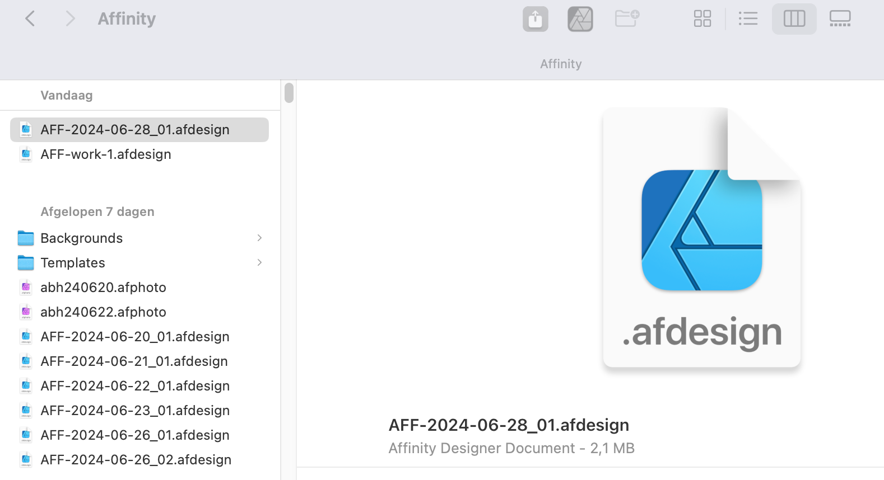Click Affinity Designer Document - 2,1 MB text
This screenshot has width=884, height=480.
tap(511, 448)
